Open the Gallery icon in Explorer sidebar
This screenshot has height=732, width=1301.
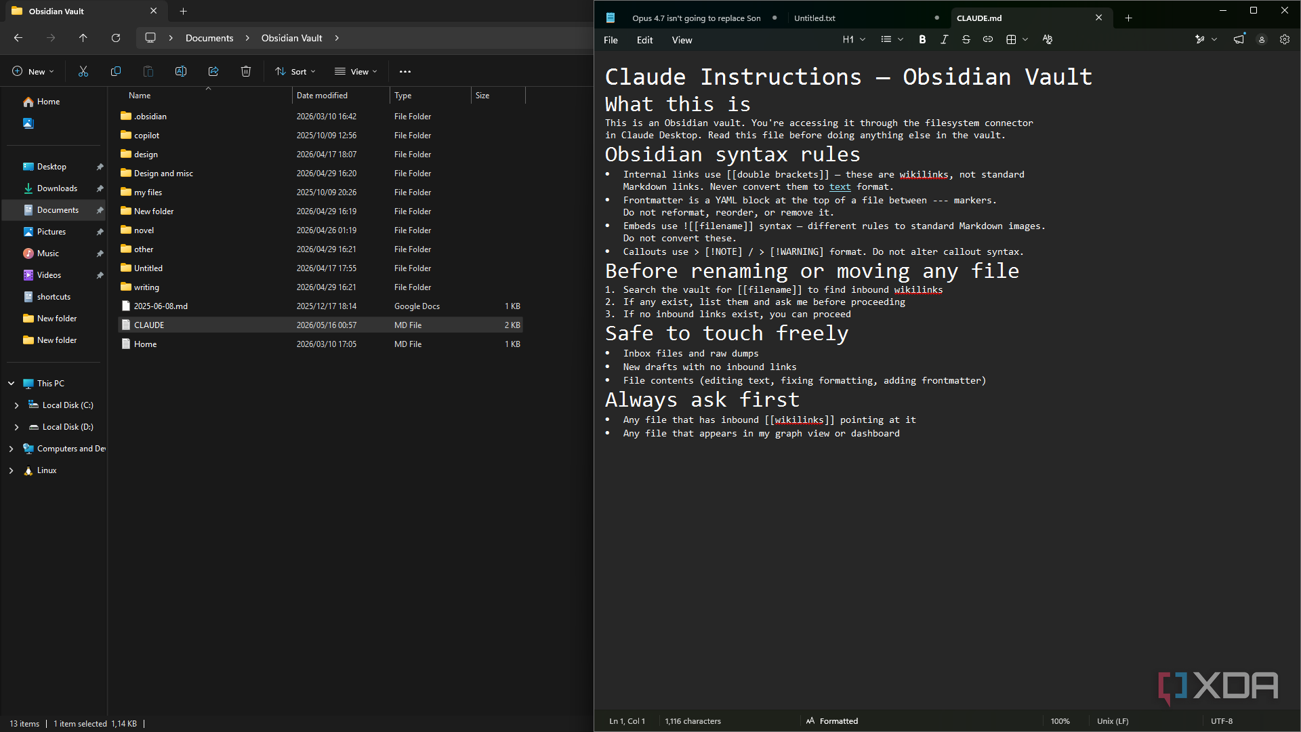pyautogui.click(x=28, y=123)
